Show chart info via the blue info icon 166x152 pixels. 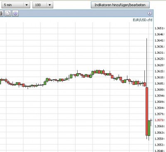(150, 13)
